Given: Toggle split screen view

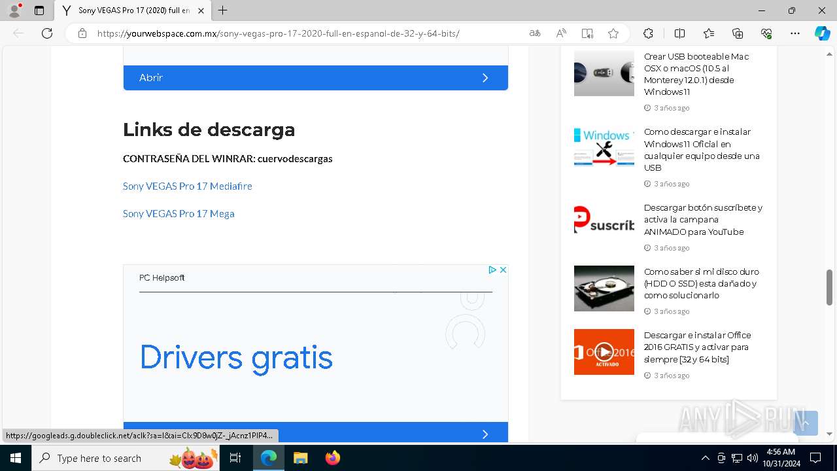Looking at the screenshot, I should point(679,33).
